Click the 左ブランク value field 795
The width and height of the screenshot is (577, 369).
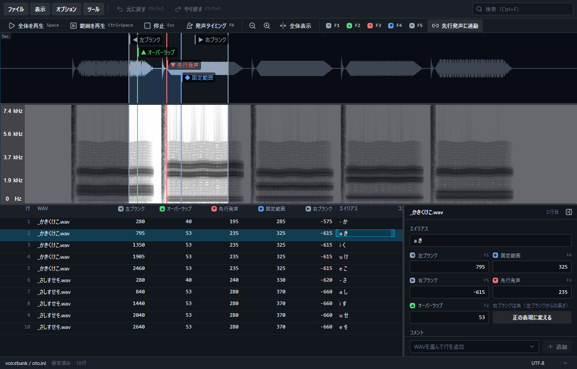click(449, 267)
